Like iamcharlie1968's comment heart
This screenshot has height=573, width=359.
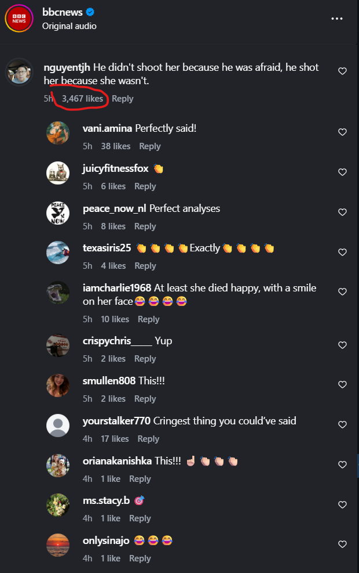coord(342,292)
